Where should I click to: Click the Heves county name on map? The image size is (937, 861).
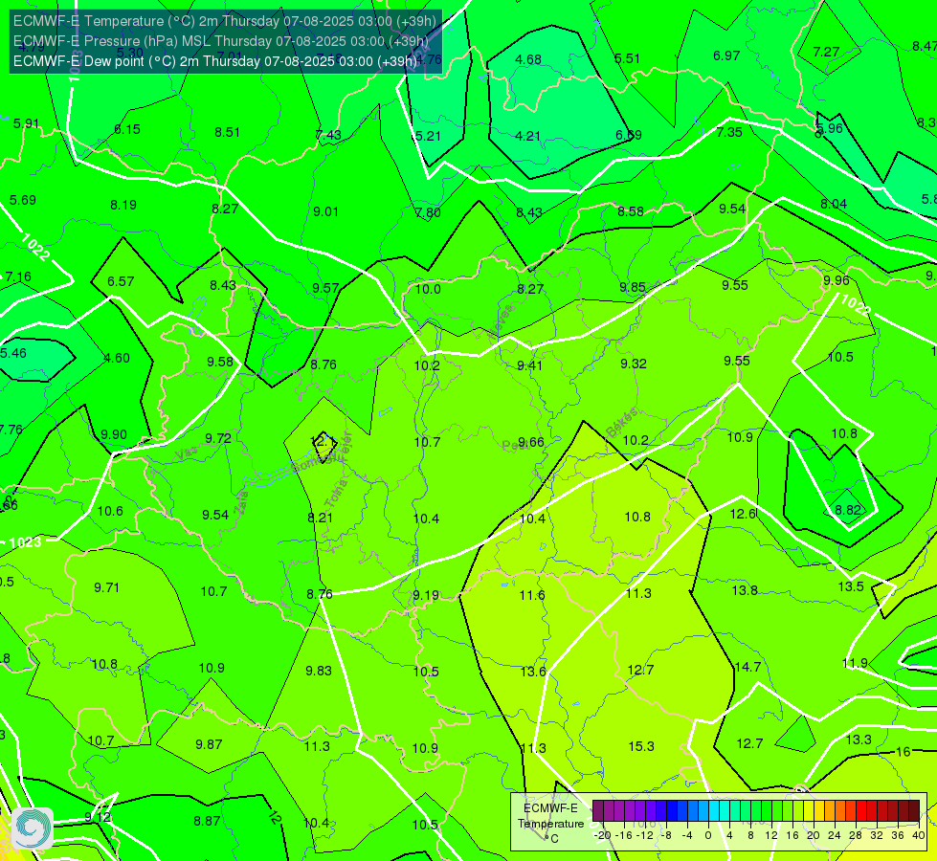click(501, 323)
